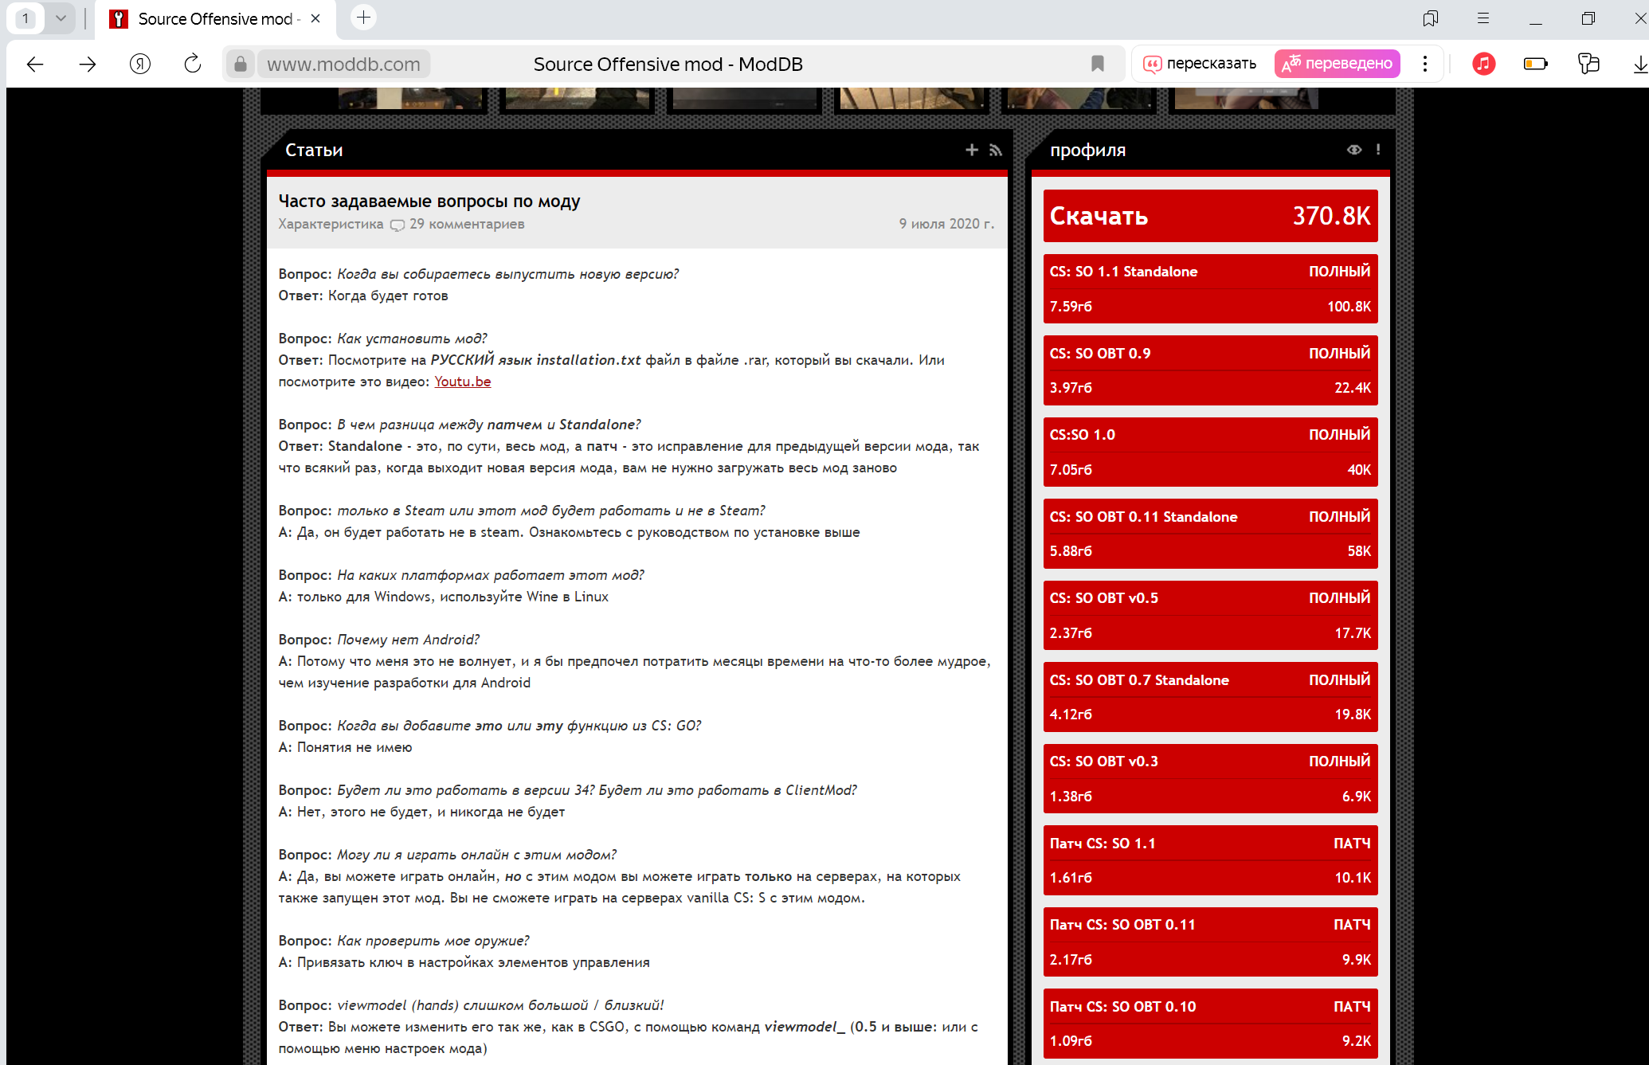Open article 'Часто задаваемые вопросы по моду'
Screen dimensions: 1649x1065
pos(429,202)
